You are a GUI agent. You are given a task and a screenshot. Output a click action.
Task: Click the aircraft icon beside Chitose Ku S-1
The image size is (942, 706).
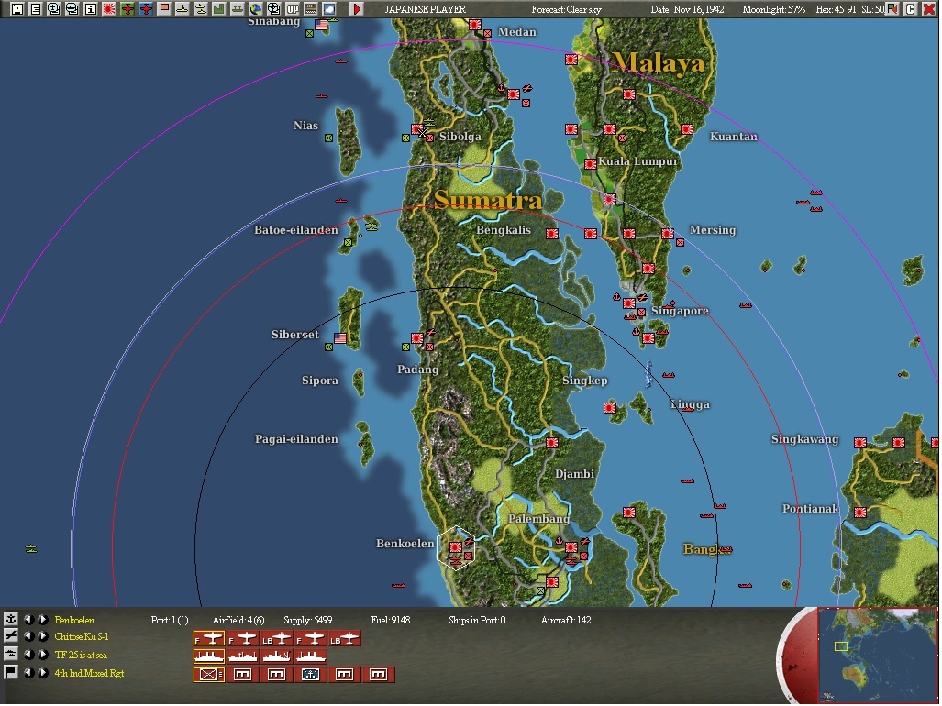pos(10,635)
